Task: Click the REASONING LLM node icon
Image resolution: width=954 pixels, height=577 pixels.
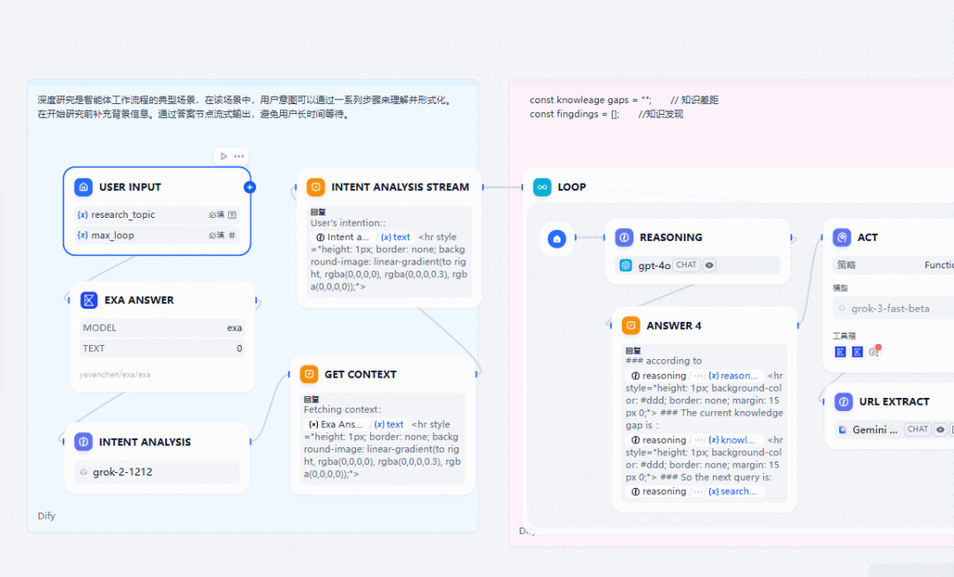Action: pyautogui.click(x=625, y=237)
